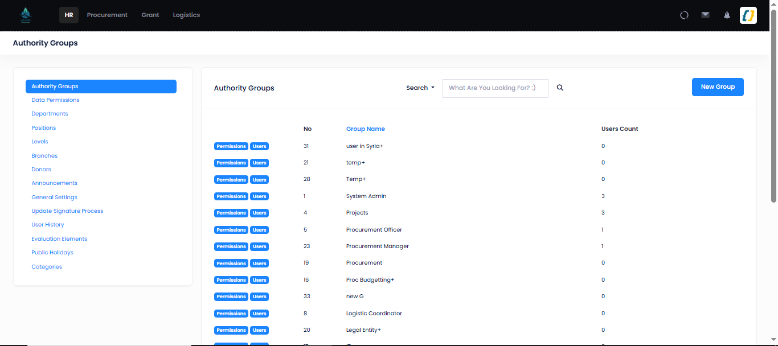Open Permissions for Proc Budgetting+ group
Screen dimensions: 778x346
coord(231,280)
